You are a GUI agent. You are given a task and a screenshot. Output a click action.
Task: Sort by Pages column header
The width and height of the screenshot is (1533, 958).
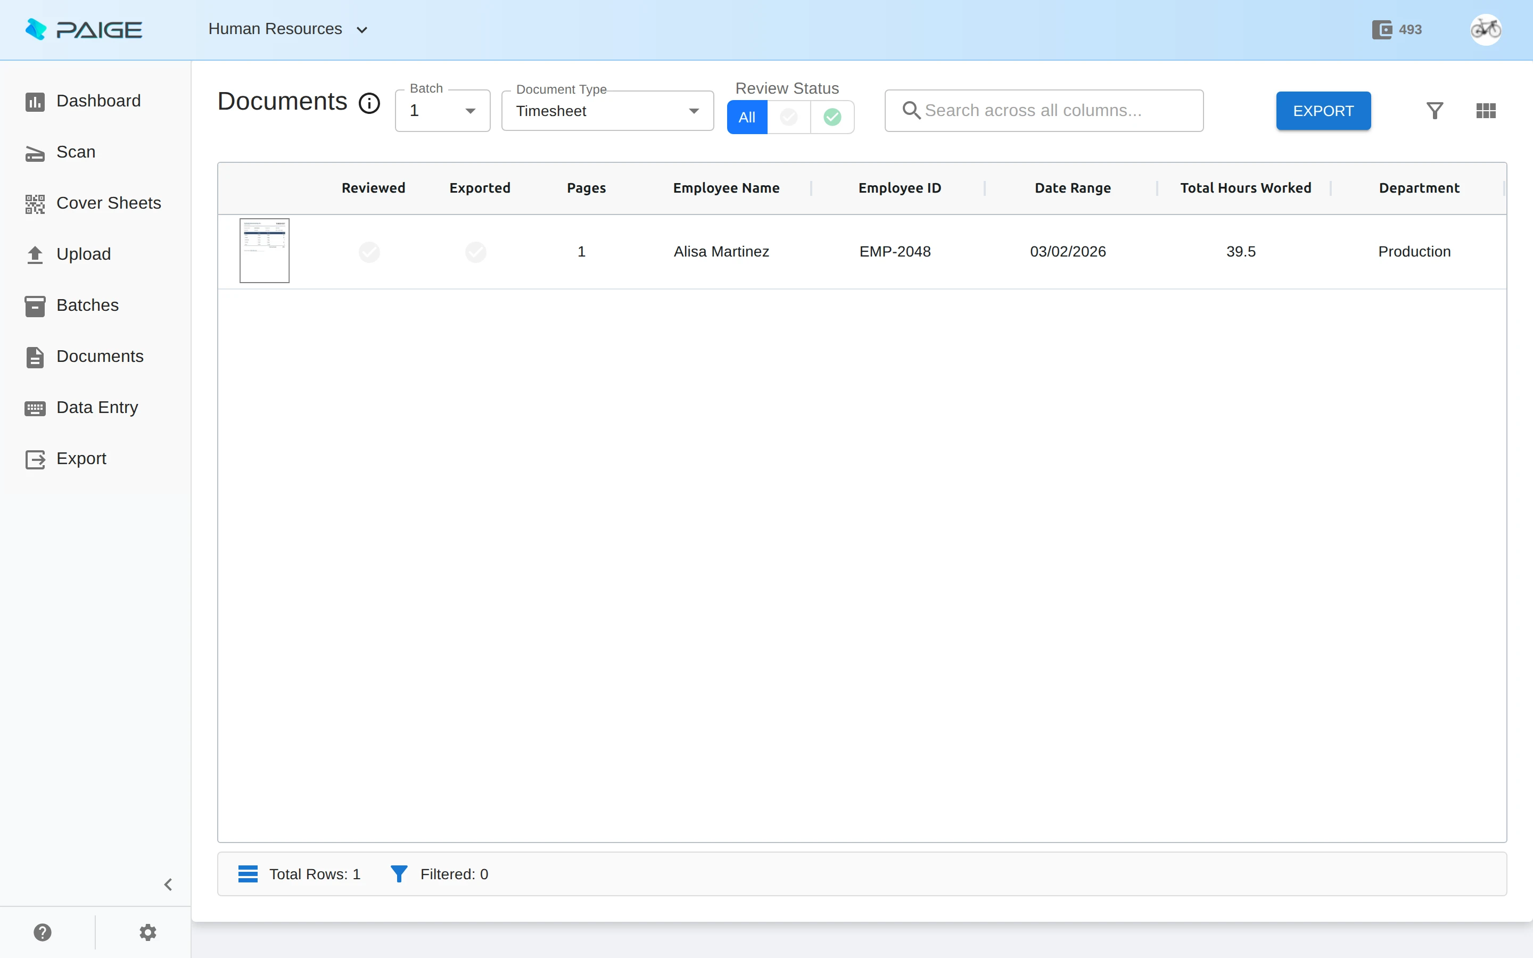(586, 188)
